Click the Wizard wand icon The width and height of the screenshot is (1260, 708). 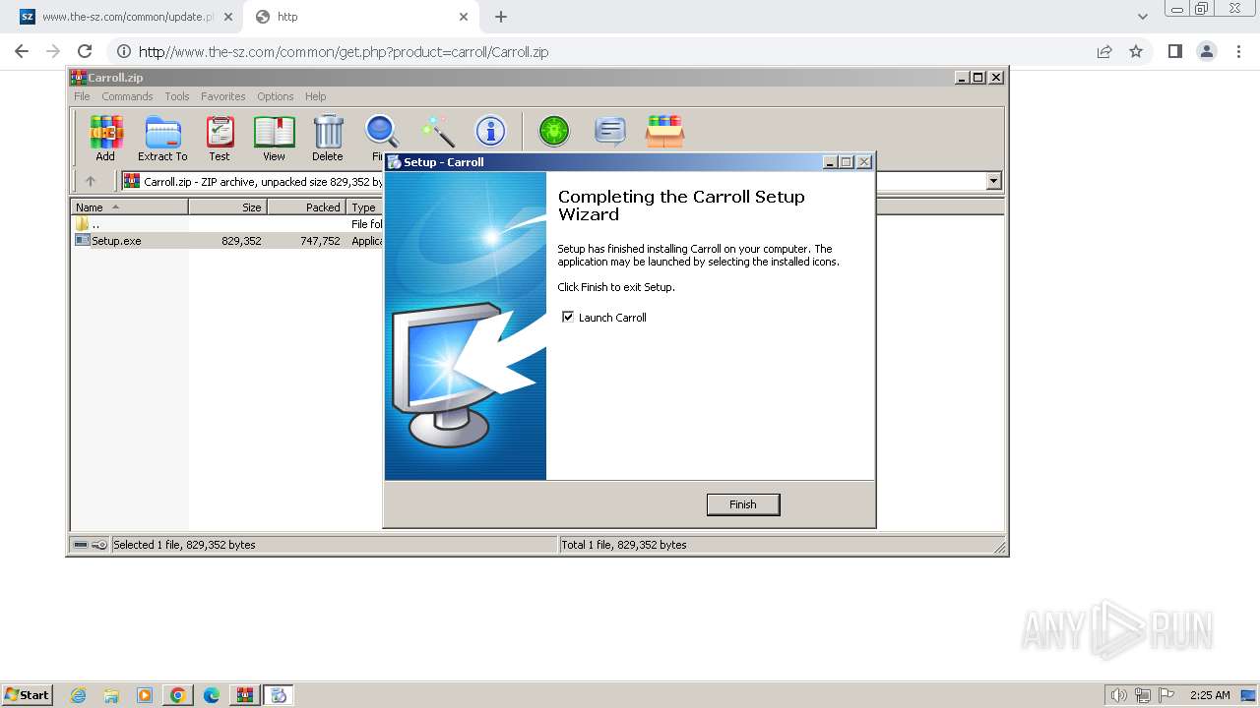click(437, 131)
